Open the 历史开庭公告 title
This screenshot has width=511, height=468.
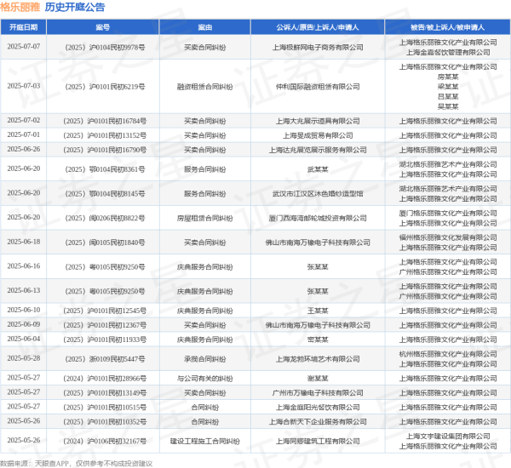click(x=75, y=8)
